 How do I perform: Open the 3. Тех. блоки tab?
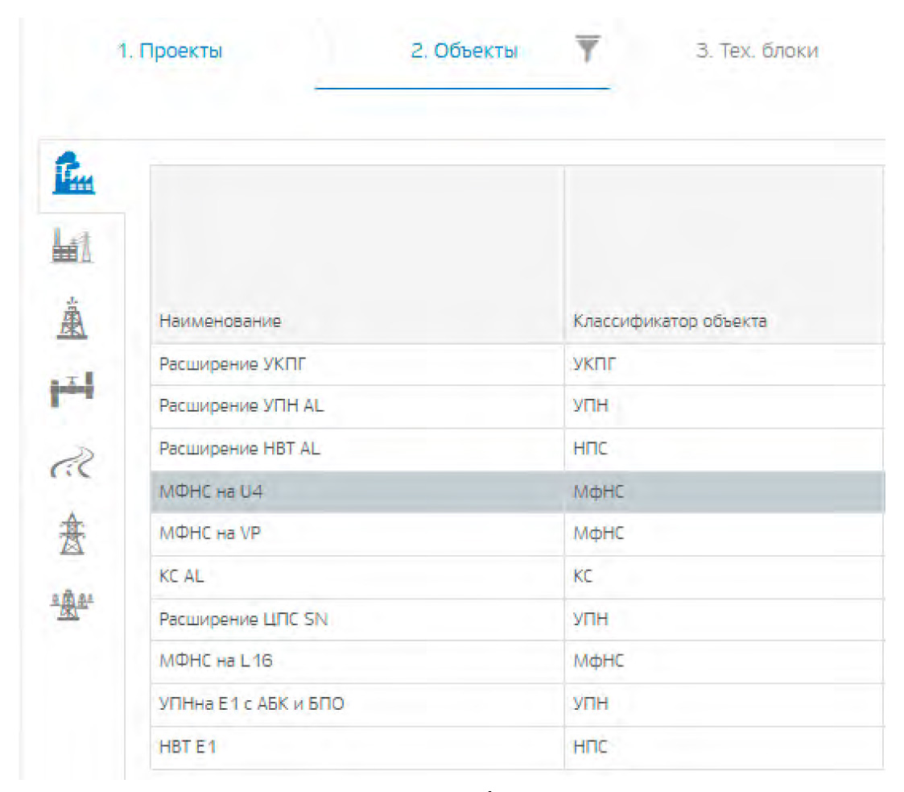point(757,52)
